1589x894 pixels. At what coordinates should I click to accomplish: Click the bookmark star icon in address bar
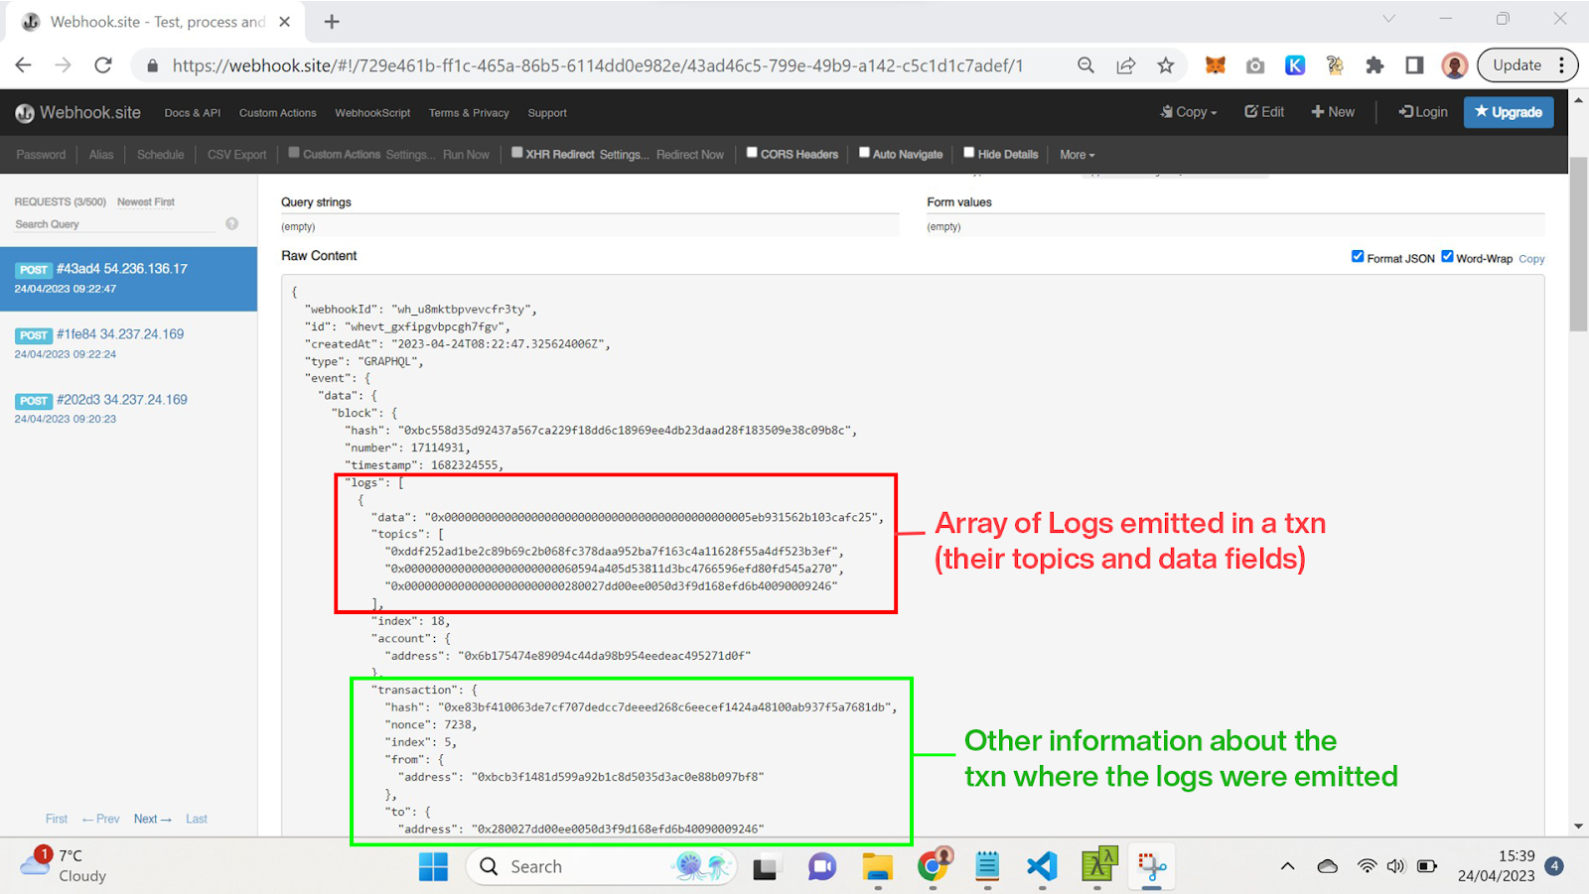pos(1165,65)
